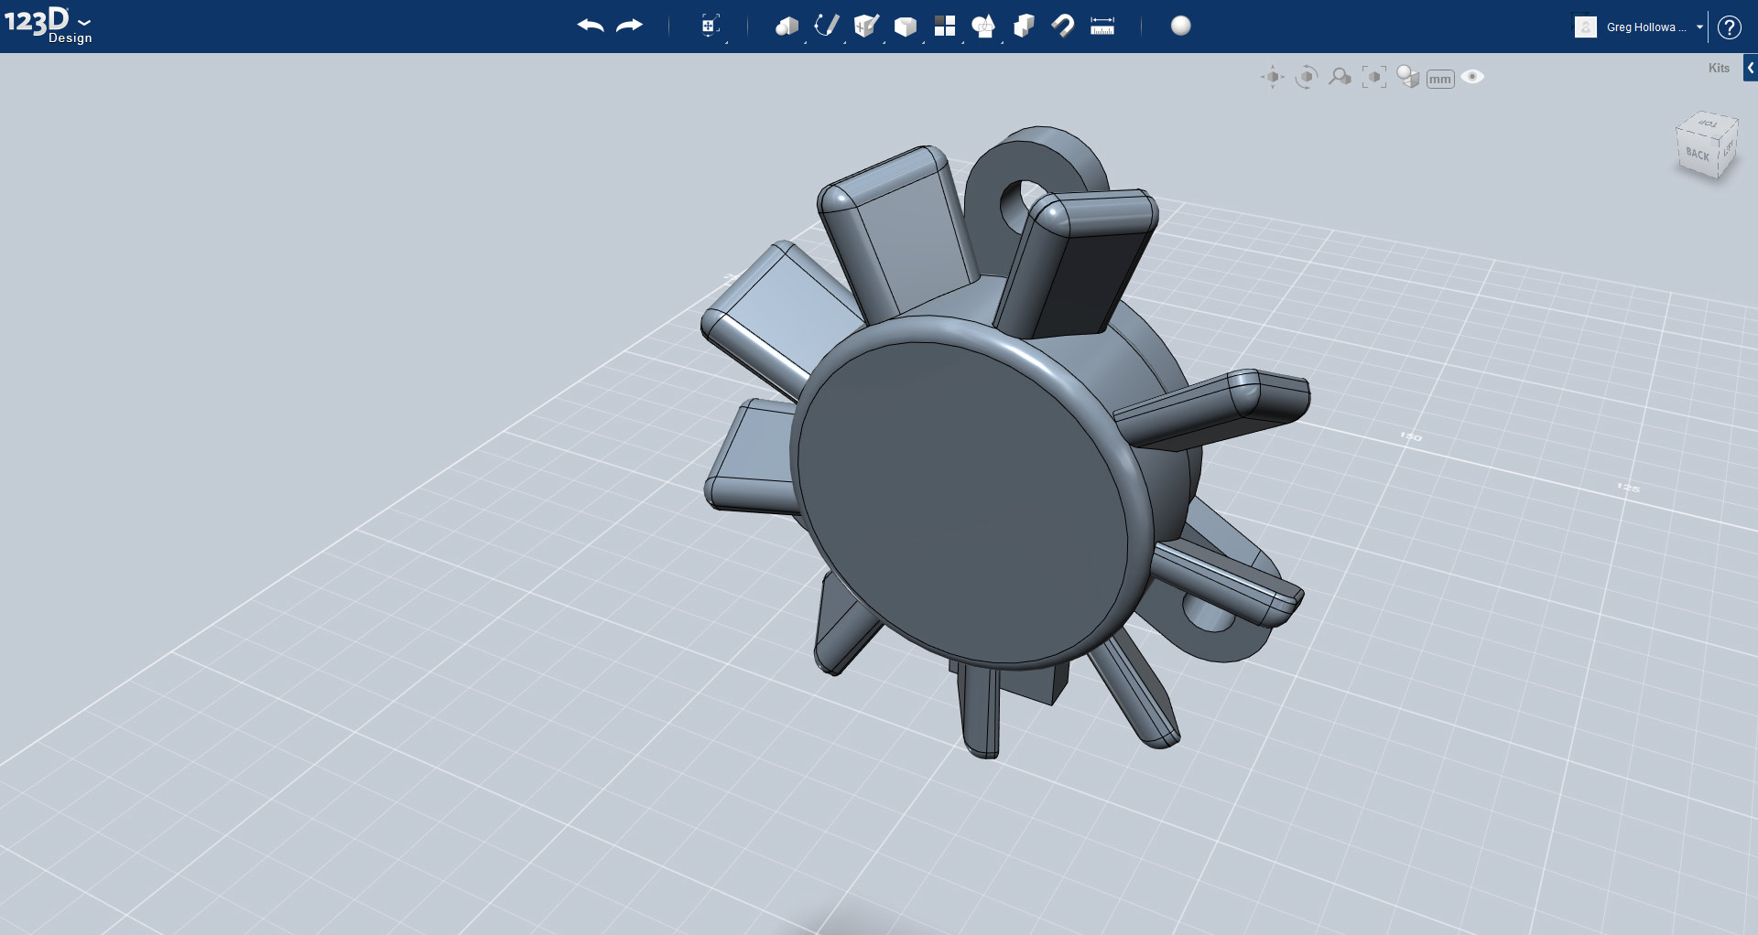Open the Help menu
Screen dimensions: 1758x935
click(x=1729, y=27)
